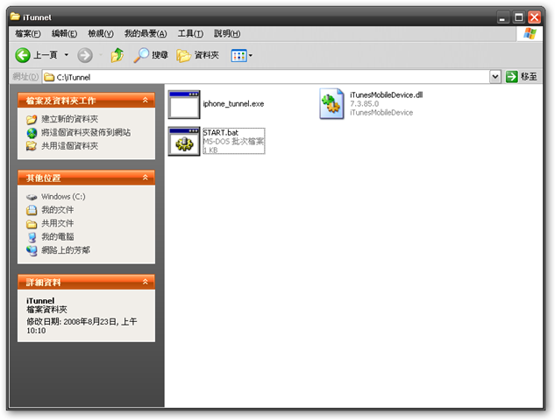The image size is (555, 420).
Task: Open the 我的文件 link
Action: (58, 210)
